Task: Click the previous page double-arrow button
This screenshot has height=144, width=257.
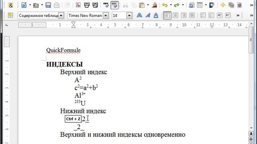Action: 251,134
